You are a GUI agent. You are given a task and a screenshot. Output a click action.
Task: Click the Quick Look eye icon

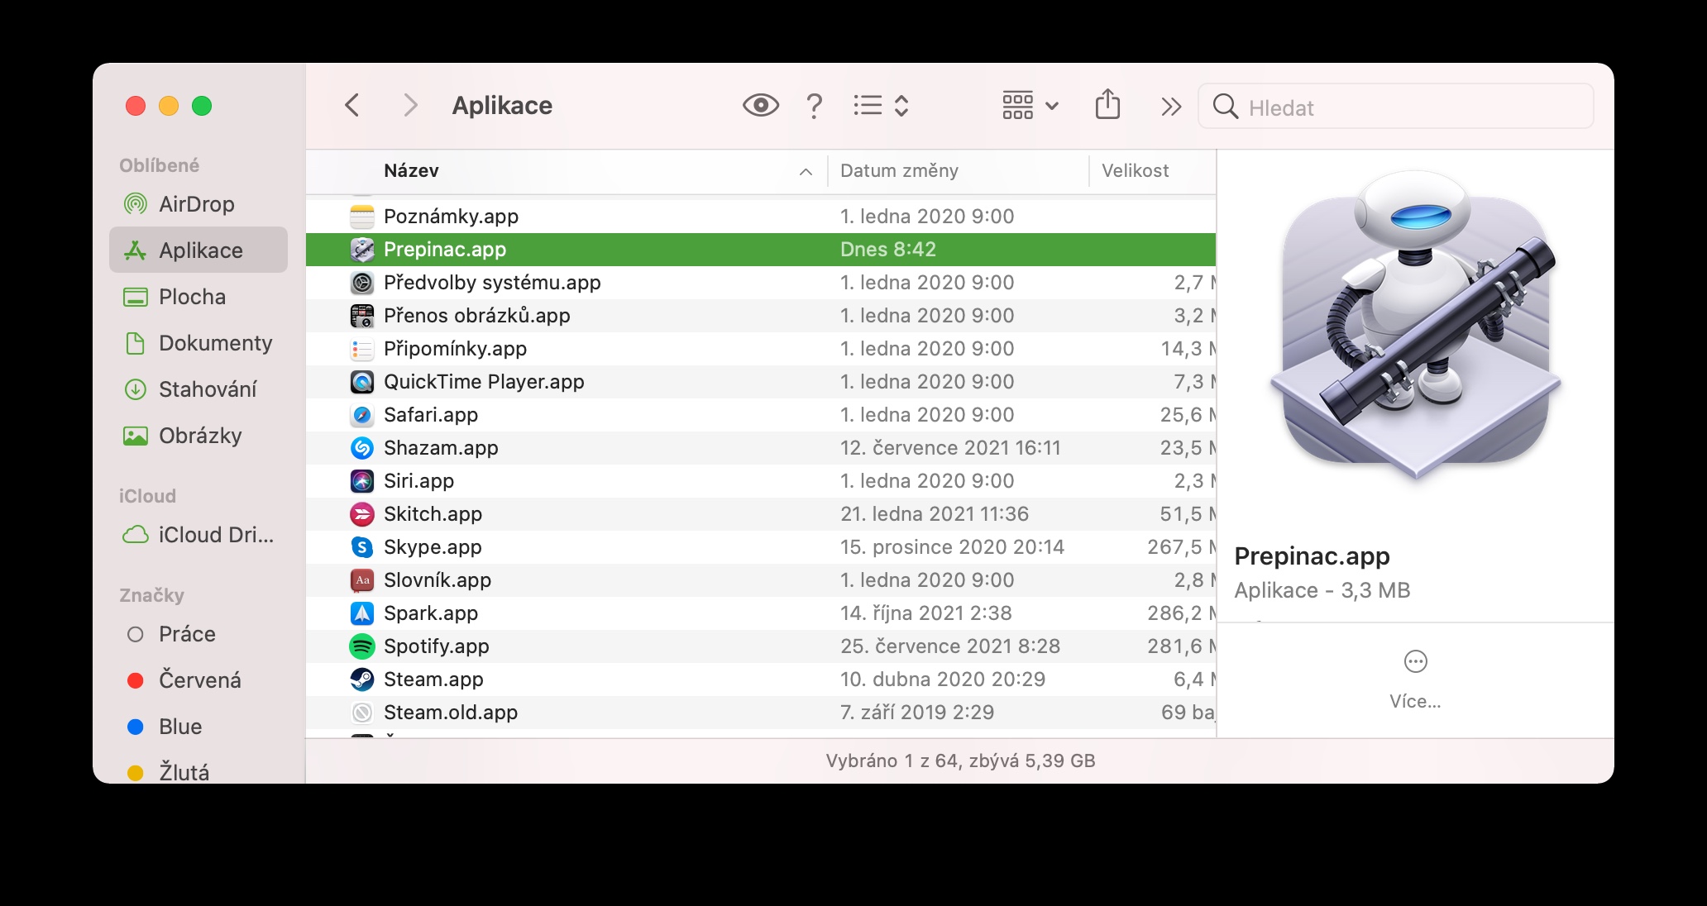point(760,106)
